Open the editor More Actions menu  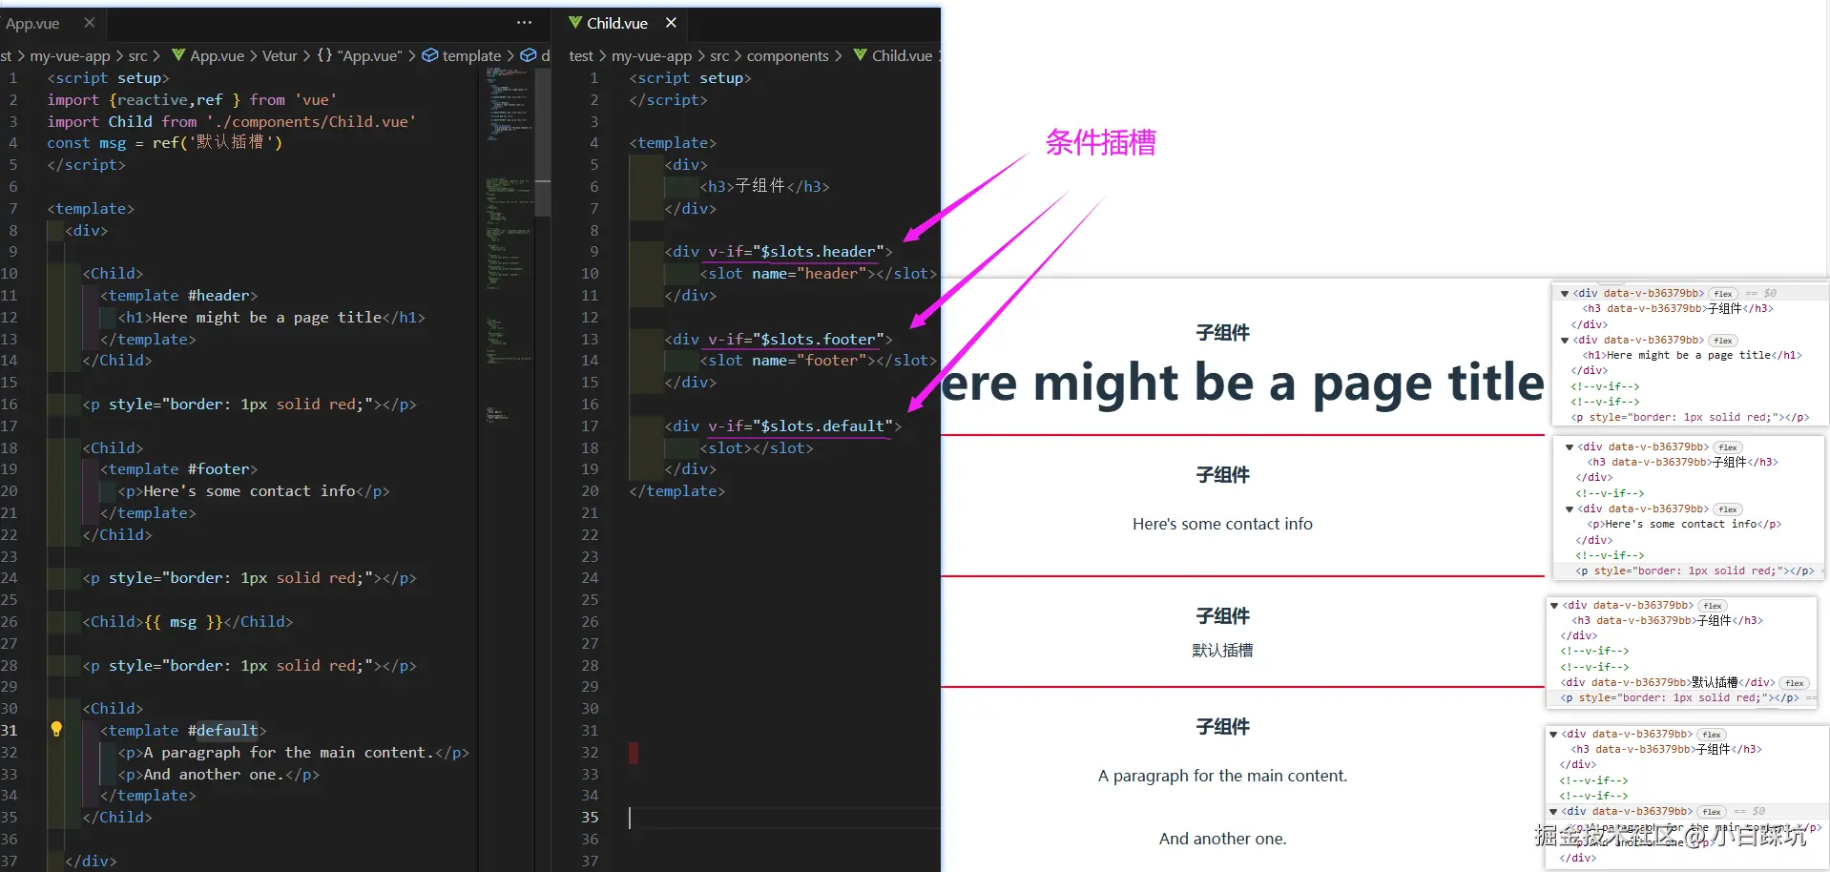click(x=524, y=23)
